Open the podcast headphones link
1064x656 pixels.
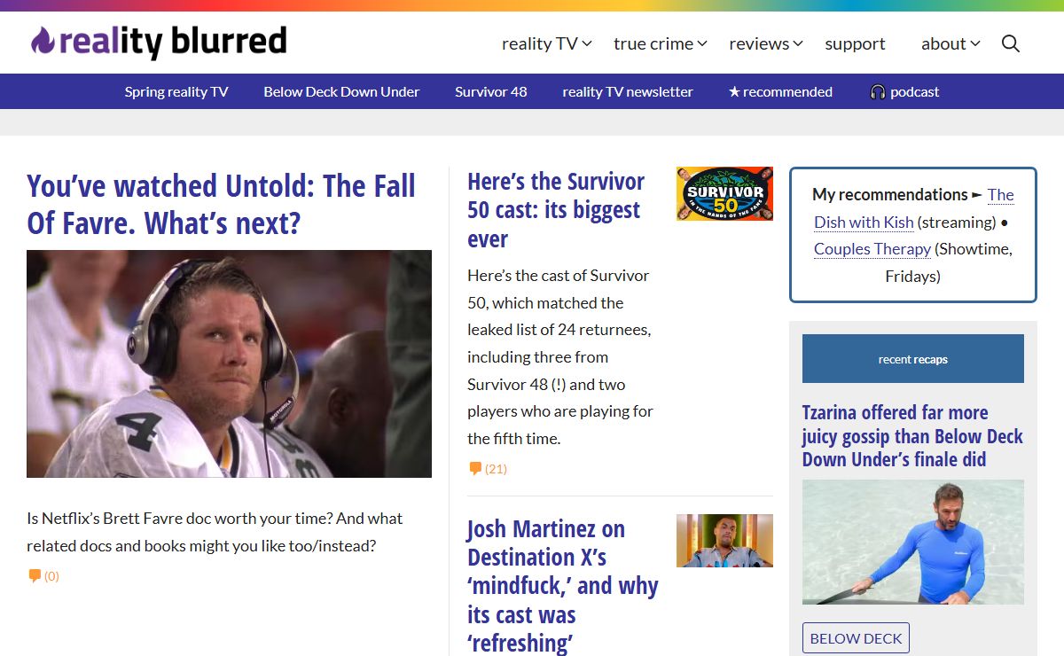[904, 91]
